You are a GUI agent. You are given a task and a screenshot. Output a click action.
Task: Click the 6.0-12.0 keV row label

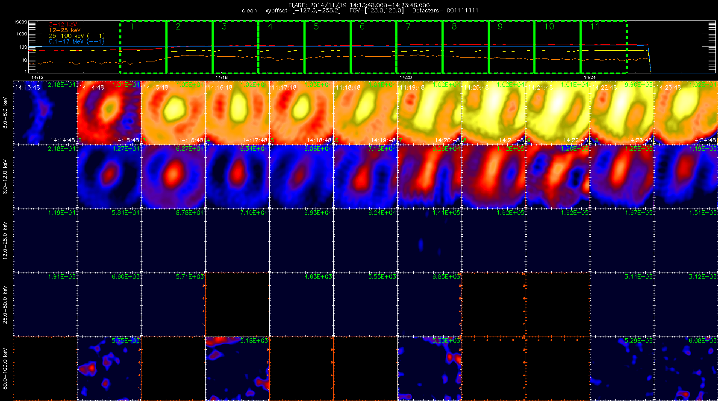pos(5,177)
